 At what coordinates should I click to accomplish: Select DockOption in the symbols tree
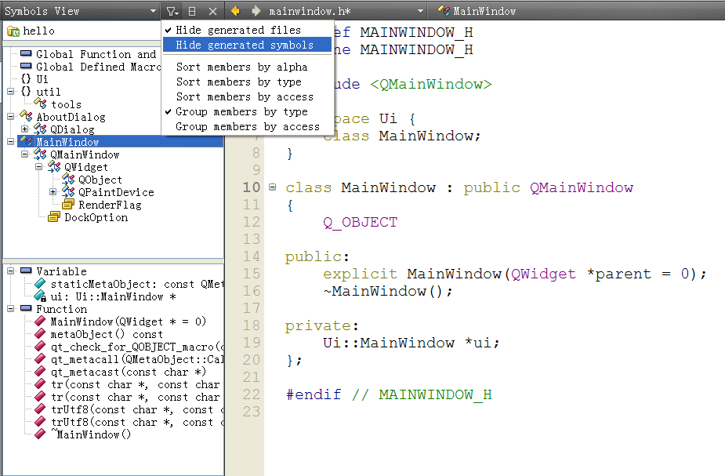(96, 217)
